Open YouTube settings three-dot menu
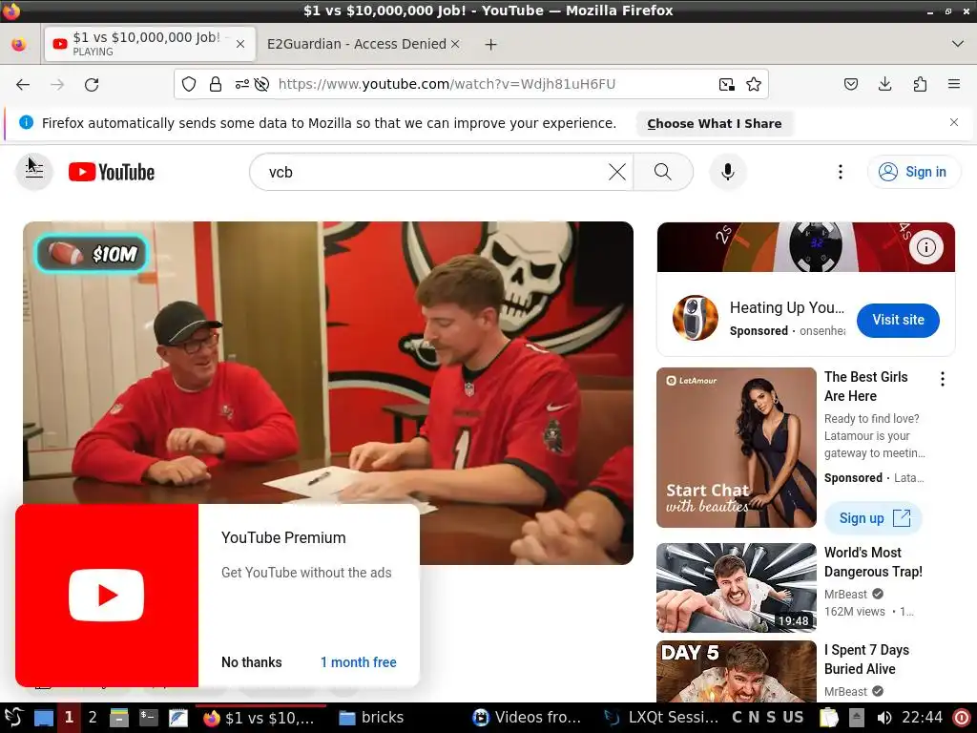977x733 pixels. [x=840, y=172]
